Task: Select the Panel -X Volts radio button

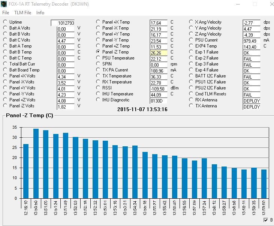Action: [5, 82]
